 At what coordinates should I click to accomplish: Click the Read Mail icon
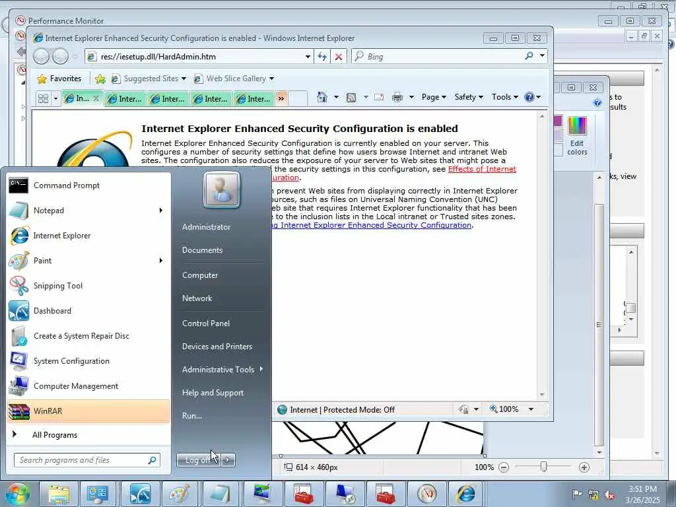pos(379,98)
